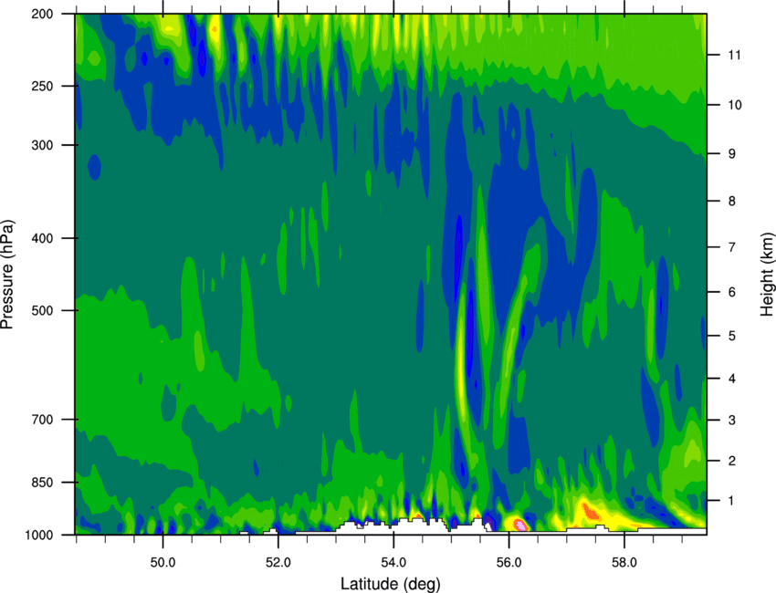Pick the 5 km height label

pos(732,336)
